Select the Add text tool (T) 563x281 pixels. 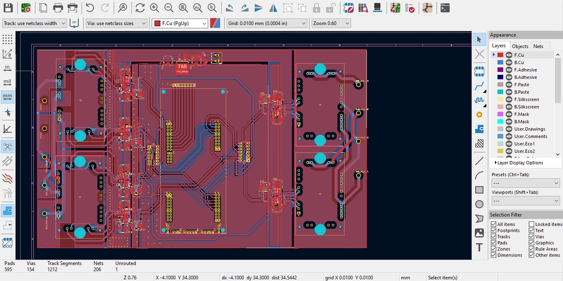(x=479, y=247)
